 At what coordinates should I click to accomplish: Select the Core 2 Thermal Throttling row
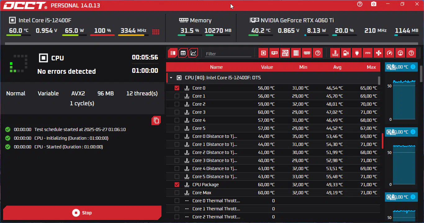click(x=273, y=217)
